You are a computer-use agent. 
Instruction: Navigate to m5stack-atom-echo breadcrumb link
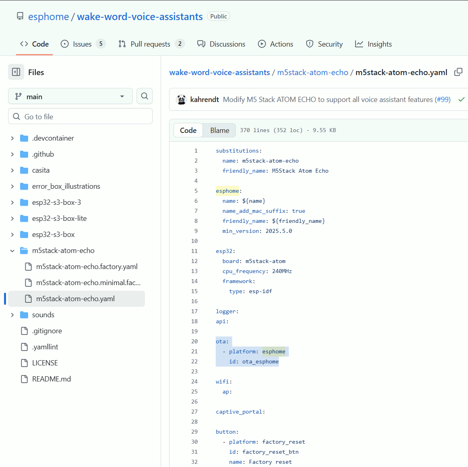313,72
